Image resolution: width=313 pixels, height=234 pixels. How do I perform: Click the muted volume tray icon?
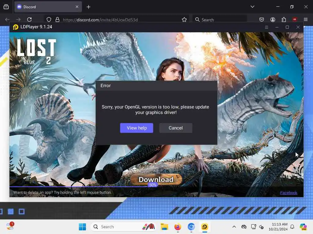(x=261, y=227)
